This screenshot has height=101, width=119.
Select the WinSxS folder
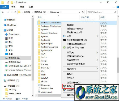point(45,78)
